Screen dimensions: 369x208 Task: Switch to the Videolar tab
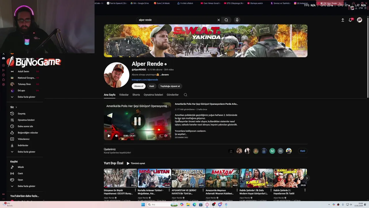pos(124,95)
